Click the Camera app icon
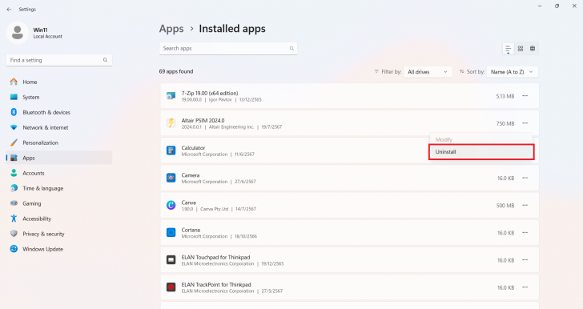583x309 pixels. click(x=171, y=178)
